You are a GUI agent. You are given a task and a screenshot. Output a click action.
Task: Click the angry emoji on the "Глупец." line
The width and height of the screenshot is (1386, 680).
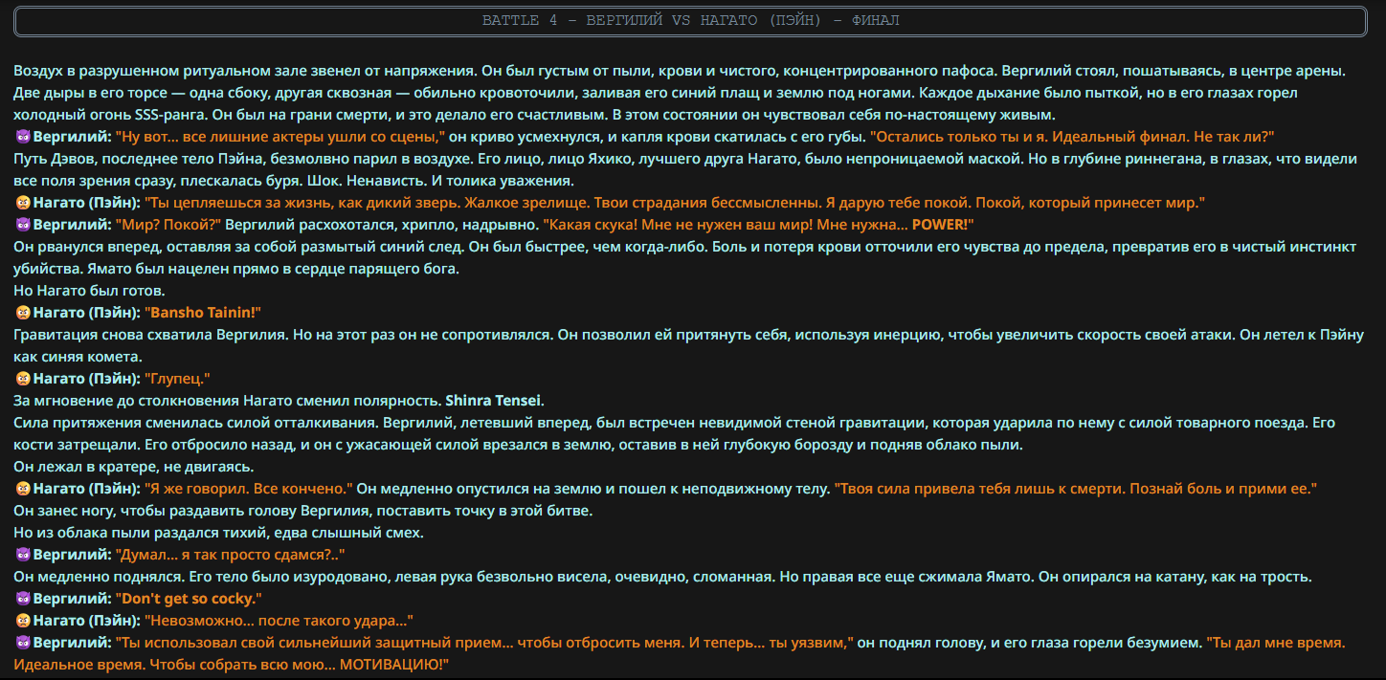[23, 379]
